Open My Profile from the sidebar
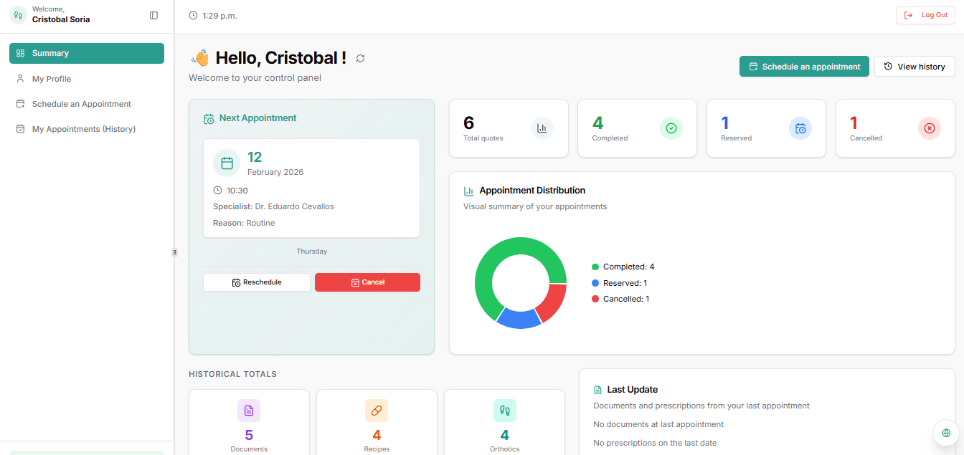964x455 pixels. click(x=86, y=78)
